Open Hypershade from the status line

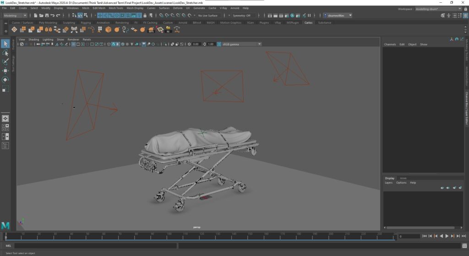coord(292,16)
